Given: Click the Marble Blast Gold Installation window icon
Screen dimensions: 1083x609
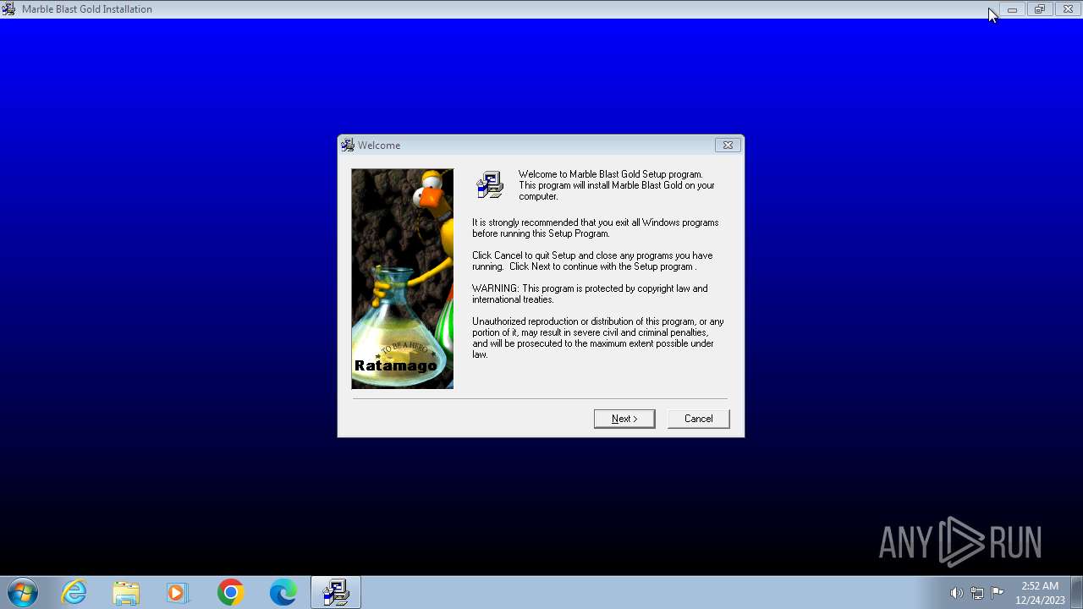Looking at the screenshot, I should tap(8, 9).
